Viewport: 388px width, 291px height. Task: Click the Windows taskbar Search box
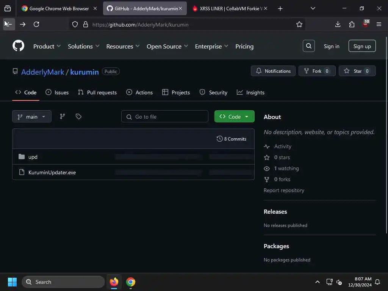point(63,282)
